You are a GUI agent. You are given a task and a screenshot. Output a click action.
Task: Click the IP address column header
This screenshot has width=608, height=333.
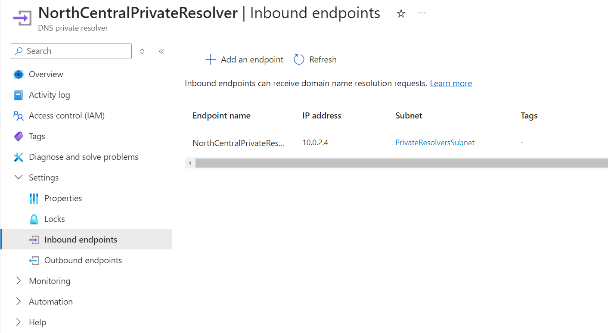point(322,115)
